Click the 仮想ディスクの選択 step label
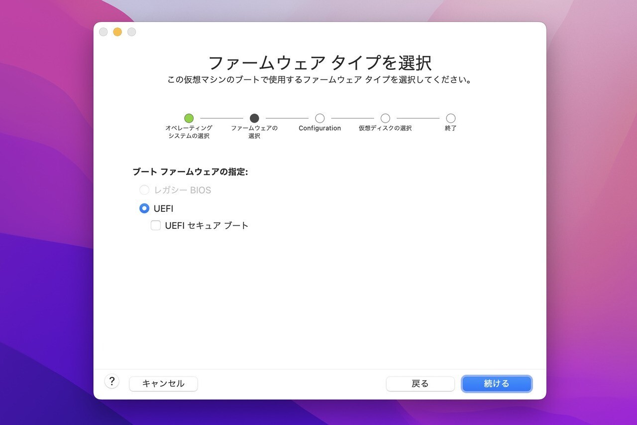This screenshot has width=637, height=425. tap(385, 128)
